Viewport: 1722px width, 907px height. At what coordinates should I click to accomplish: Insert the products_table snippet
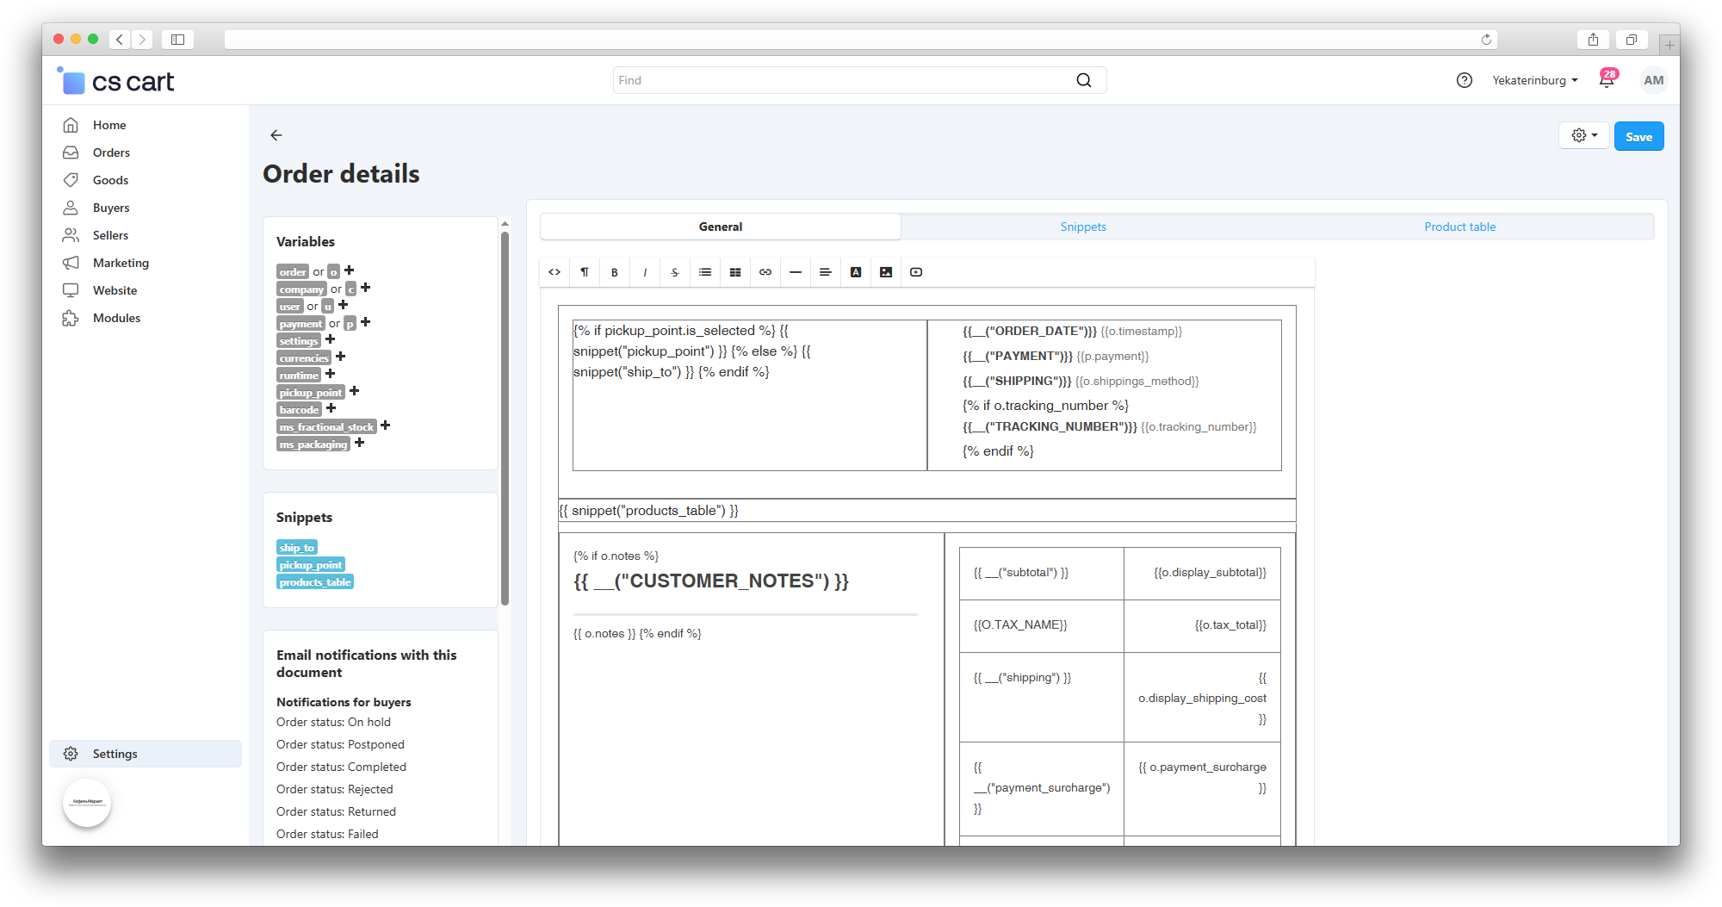pos(315,582)
